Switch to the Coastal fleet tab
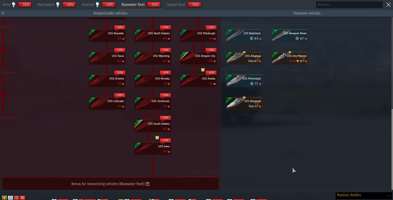393x200 pixels. [176, 5]
